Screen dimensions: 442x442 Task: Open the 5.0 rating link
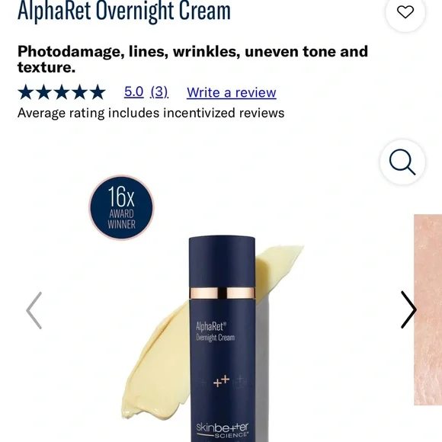point(134,92)
